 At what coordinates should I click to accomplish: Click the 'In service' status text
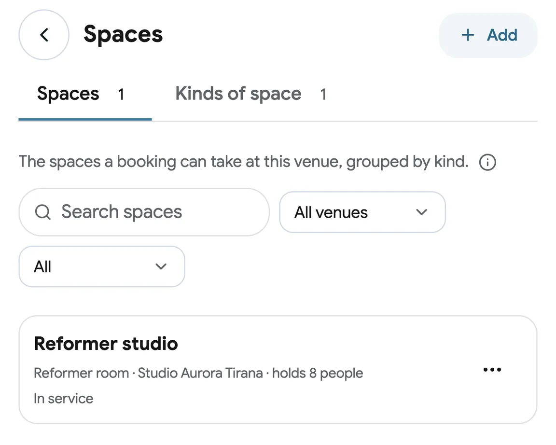coord(64,399)
